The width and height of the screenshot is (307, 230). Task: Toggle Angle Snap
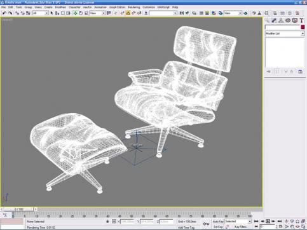(x=133, y=13)
